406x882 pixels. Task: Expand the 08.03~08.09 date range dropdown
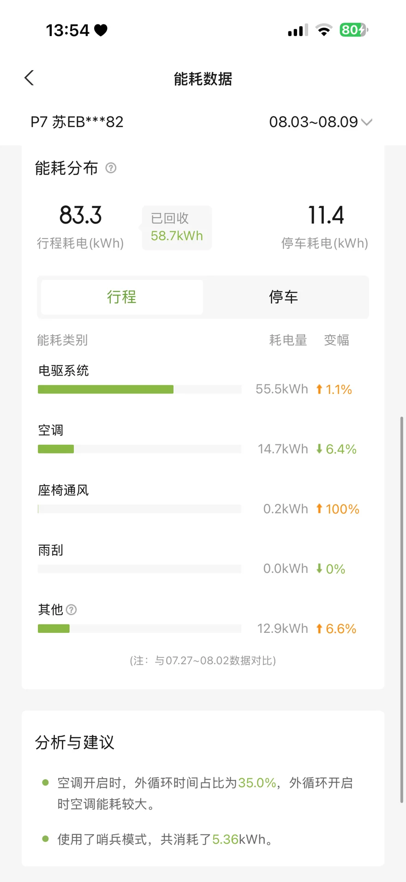321,122
